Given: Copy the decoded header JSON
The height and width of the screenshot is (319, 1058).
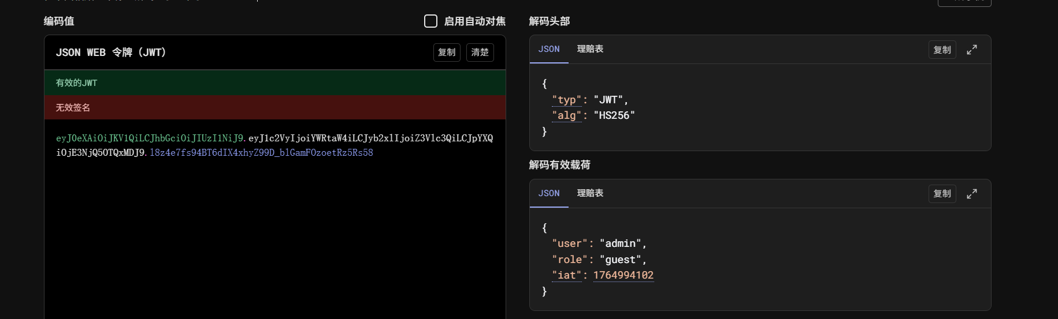Looking at the screenshot, I should [x=942, y=50].
